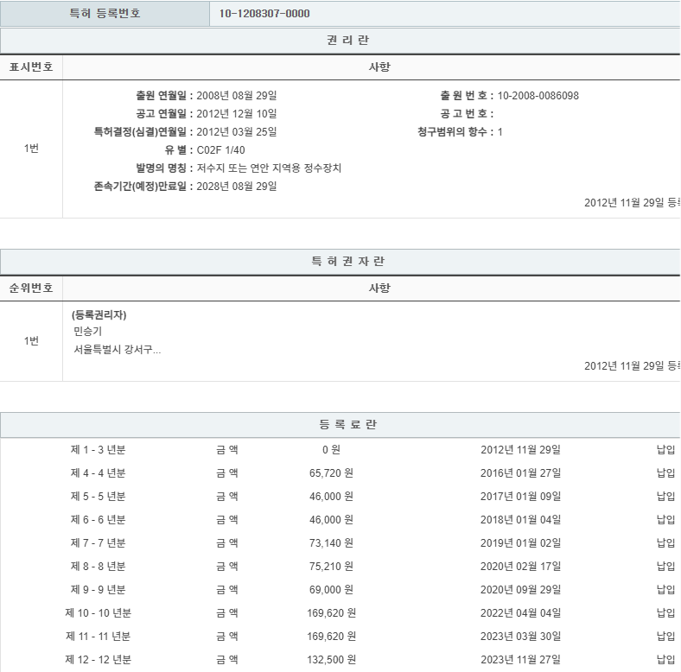Select application date 2008년 08월 29일
The height and width of the screenshot is (672, 681).
coord(236,96)
